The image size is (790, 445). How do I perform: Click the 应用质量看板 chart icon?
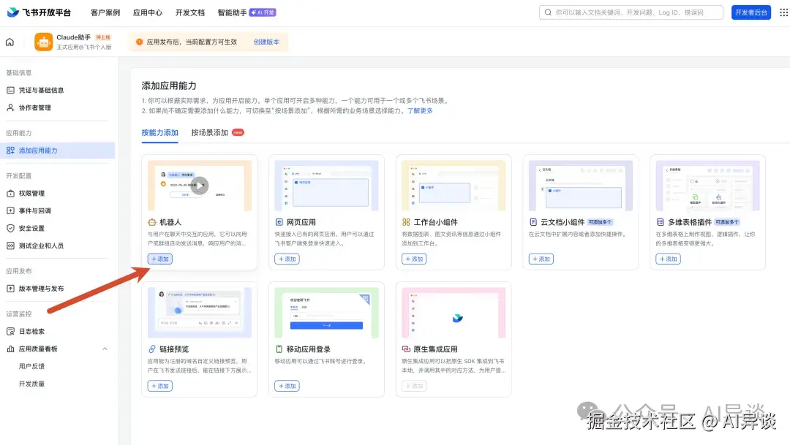pyautogui.click(x=10, y=349)
